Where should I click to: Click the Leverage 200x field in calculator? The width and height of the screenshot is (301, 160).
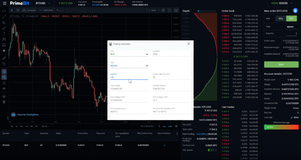coord(171,54)
